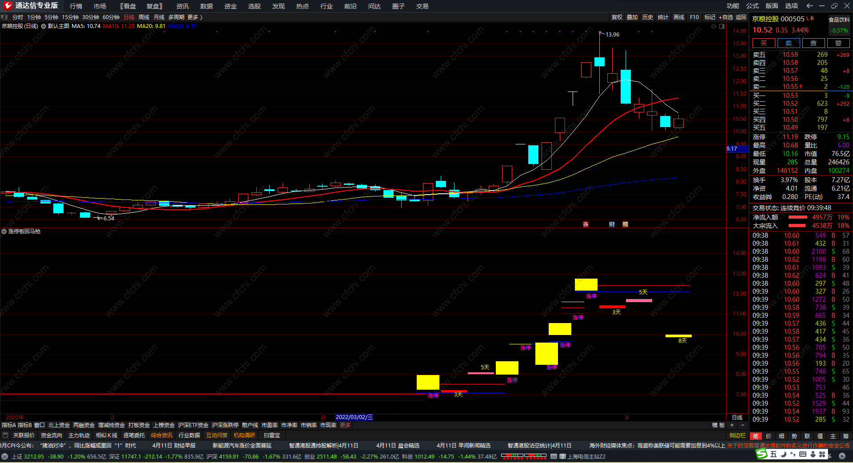
Task: Click the 2022/03/02/三 date marker on timeline
Action: (354, 417)
